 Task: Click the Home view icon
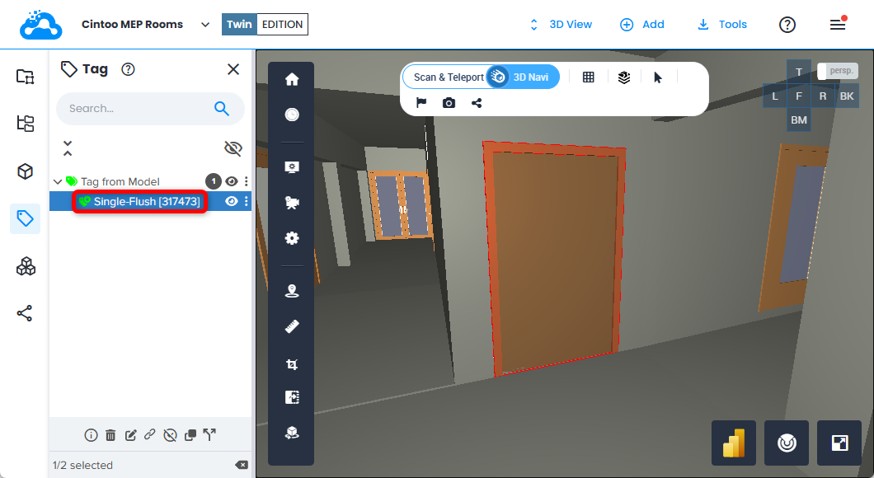click(x=292, y=80)
